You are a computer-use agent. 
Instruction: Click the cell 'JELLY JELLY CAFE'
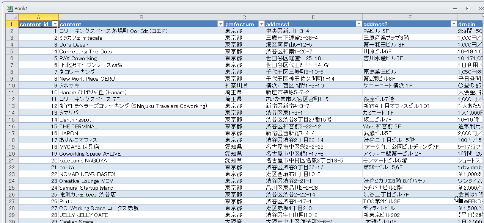pyautogui.click(x=141, y=215)
